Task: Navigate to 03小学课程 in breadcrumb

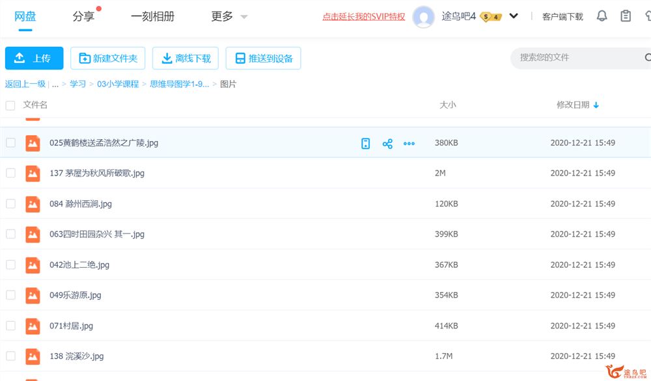Action: tap(118, 84)
